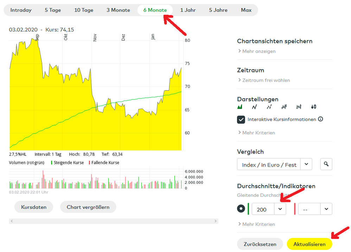Select the filled area chart style icon
351x252 pixels.
pyautogui.click(x=240, y=107)
